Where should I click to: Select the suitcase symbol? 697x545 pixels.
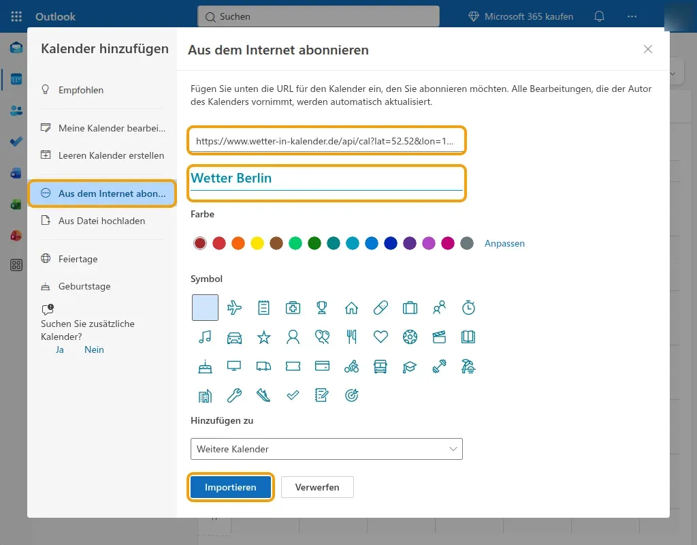[410, 307]
